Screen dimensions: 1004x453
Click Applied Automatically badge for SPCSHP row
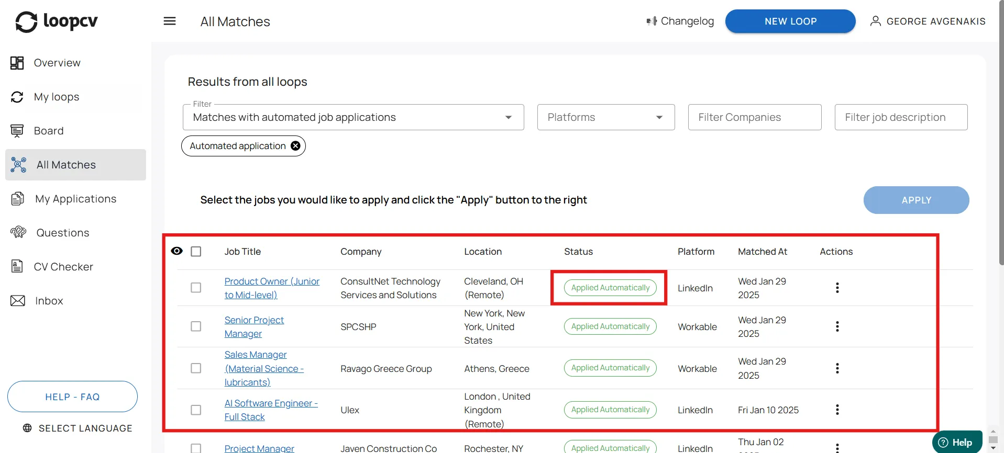(610, 326)
